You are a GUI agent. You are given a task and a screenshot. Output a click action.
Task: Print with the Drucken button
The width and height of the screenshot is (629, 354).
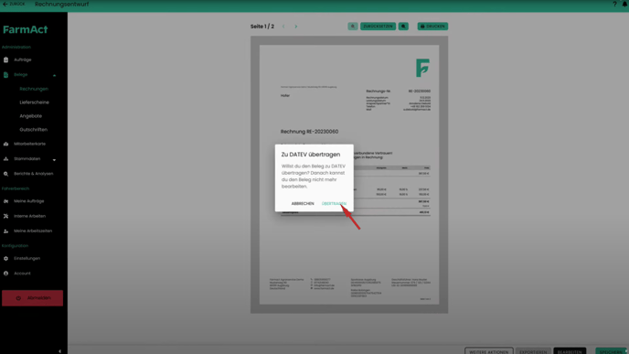(432, 27)
